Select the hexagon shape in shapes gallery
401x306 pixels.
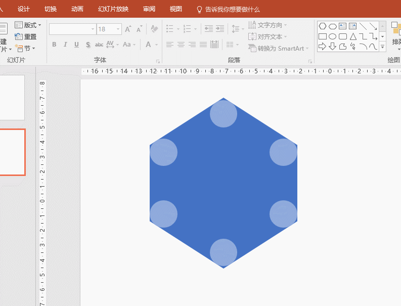click(x=322, y=26)
